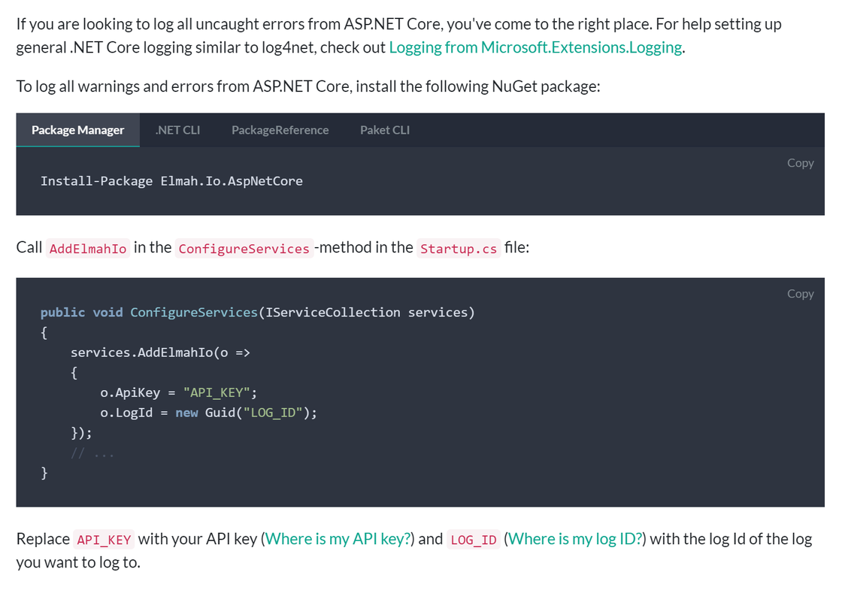Click the inline AddElmahIo code label

(x=88, y=249)
